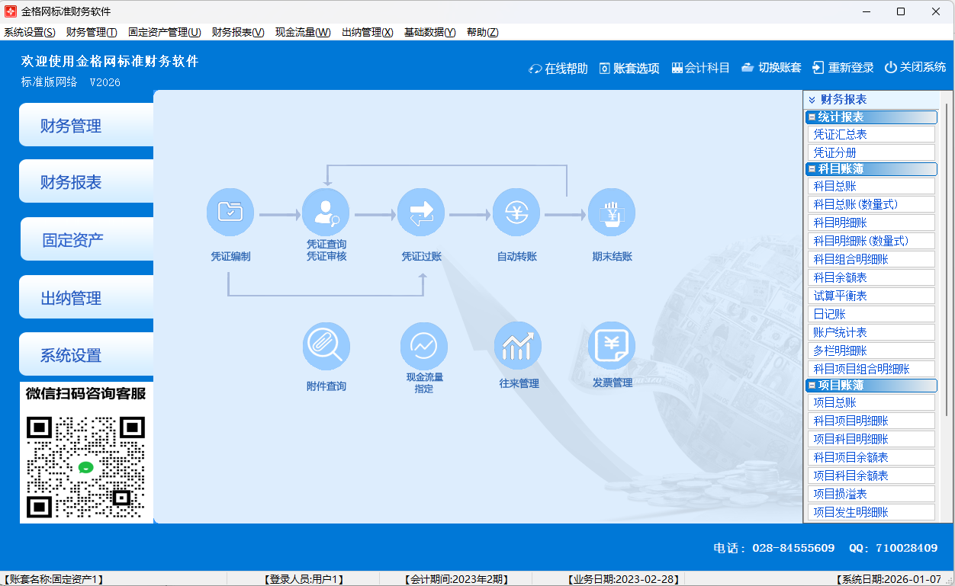Collapse the 财务报表 panel chevron
Image resolution: width=955 pixels, height=586 pixels.
pos(812,100)
